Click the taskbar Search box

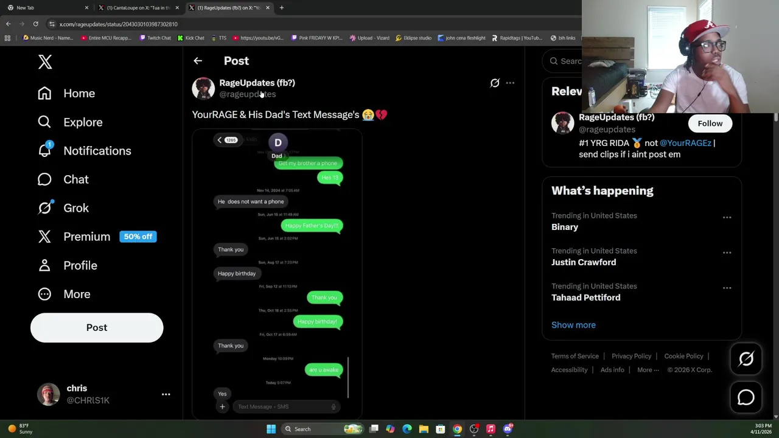click(324, 429)
